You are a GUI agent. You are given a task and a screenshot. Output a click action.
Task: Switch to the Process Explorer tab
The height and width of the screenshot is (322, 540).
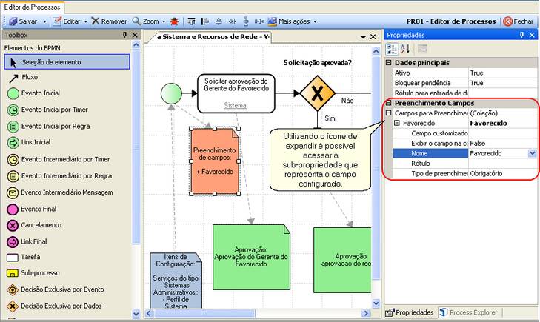pos(470,312)
